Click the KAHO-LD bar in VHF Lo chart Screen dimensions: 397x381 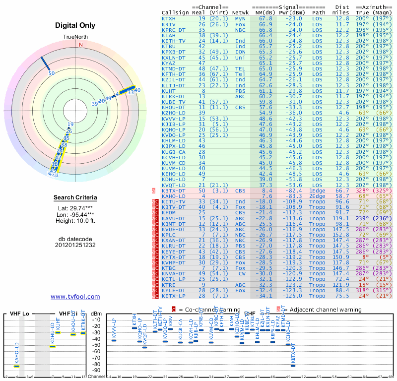coord(16,366)
